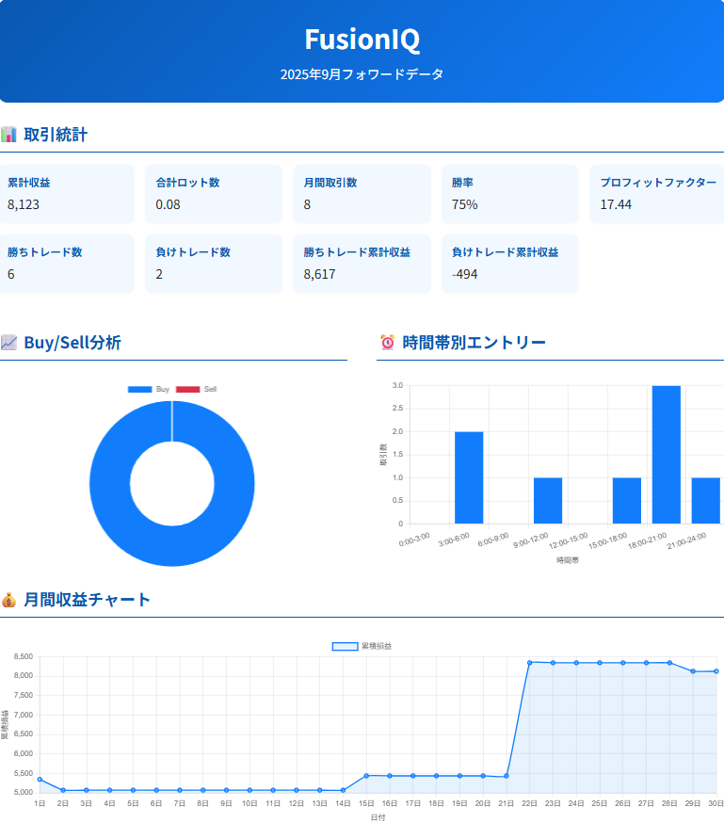
Task: Select the 18:00-21:00 tallest bar
Action: coord(666,454)
